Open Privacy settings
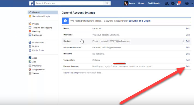This screenshot has width=194, height=105. [36, 24]
